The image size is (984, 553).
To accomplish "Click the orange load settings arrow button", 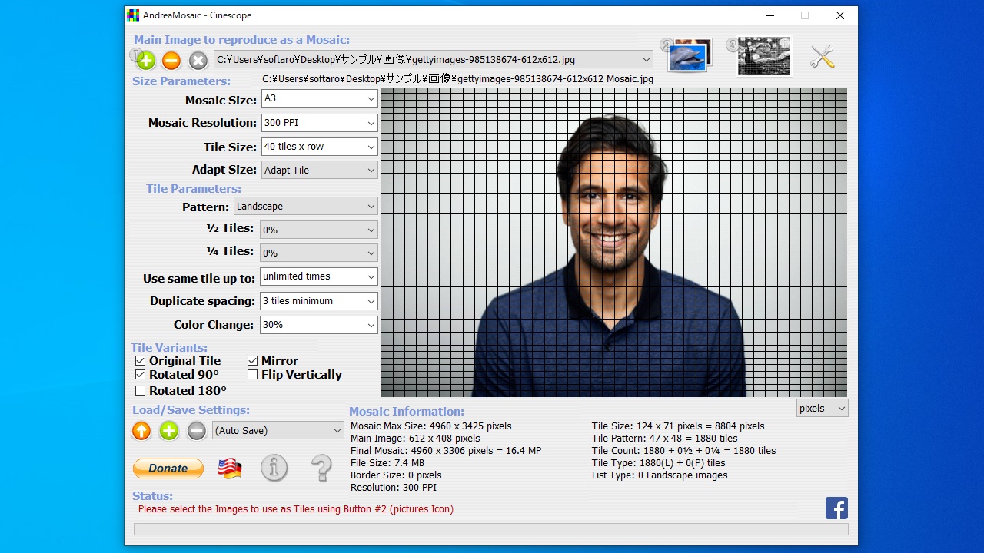I will click(x=141, y=431).
